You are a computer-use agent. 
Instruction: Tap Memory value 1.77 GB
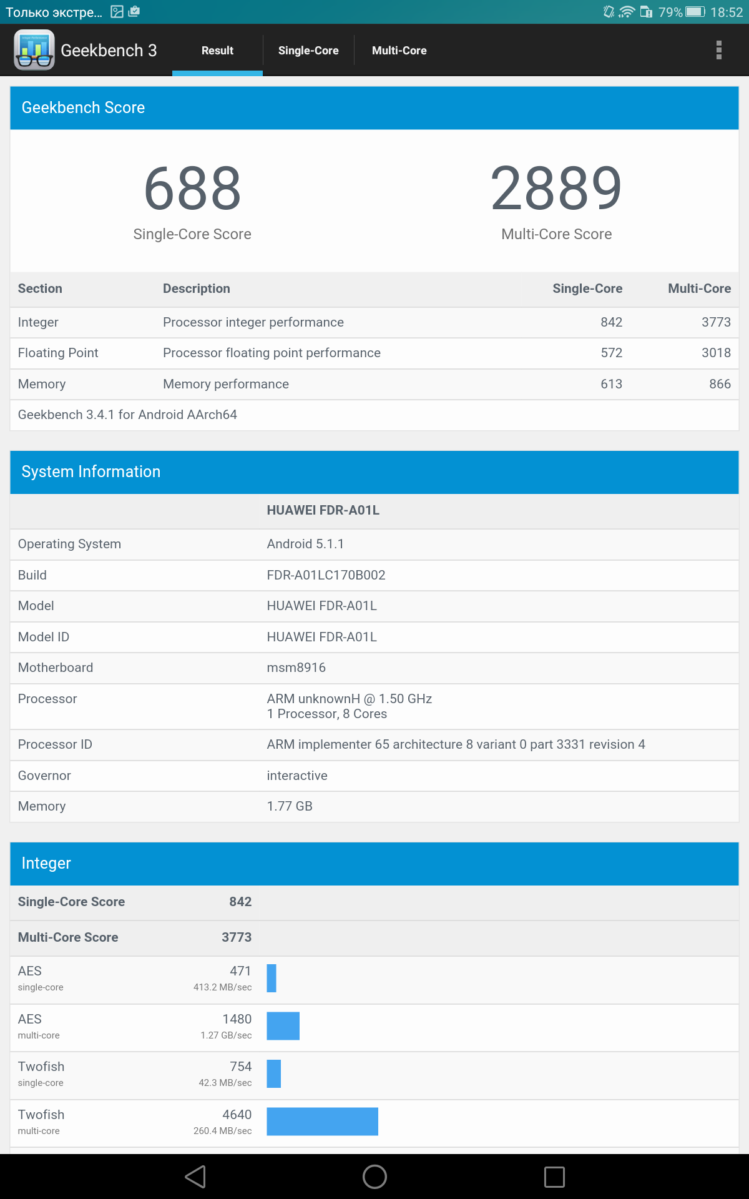290,806
